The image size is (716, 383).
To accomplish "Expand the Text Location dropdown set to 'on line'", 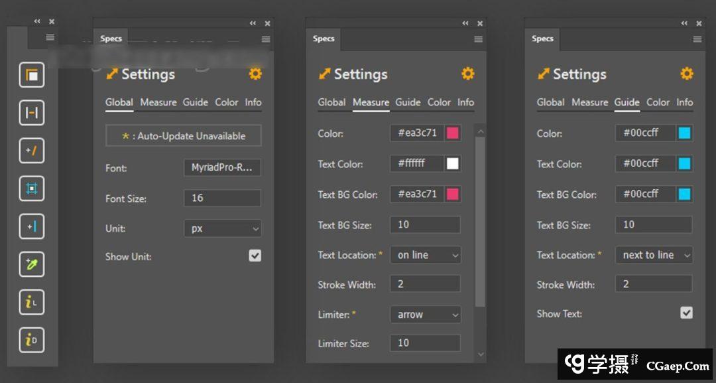I will click(x=425, y=255).
